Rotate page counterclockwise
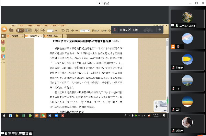This screenshot has width=206, height=136. coord(63,30)
